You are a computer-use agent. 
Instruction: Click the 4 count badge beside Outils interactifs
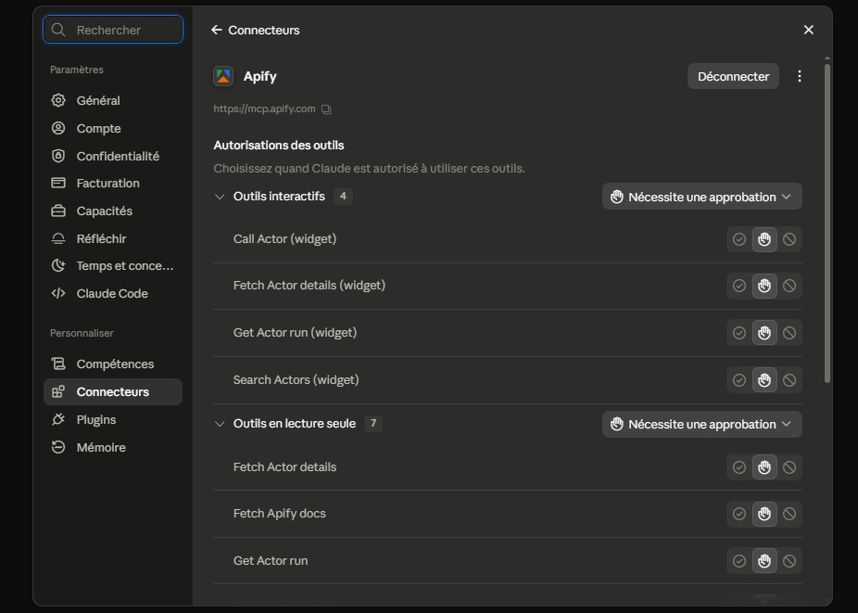pyautogui.click(x=343, y=196)
